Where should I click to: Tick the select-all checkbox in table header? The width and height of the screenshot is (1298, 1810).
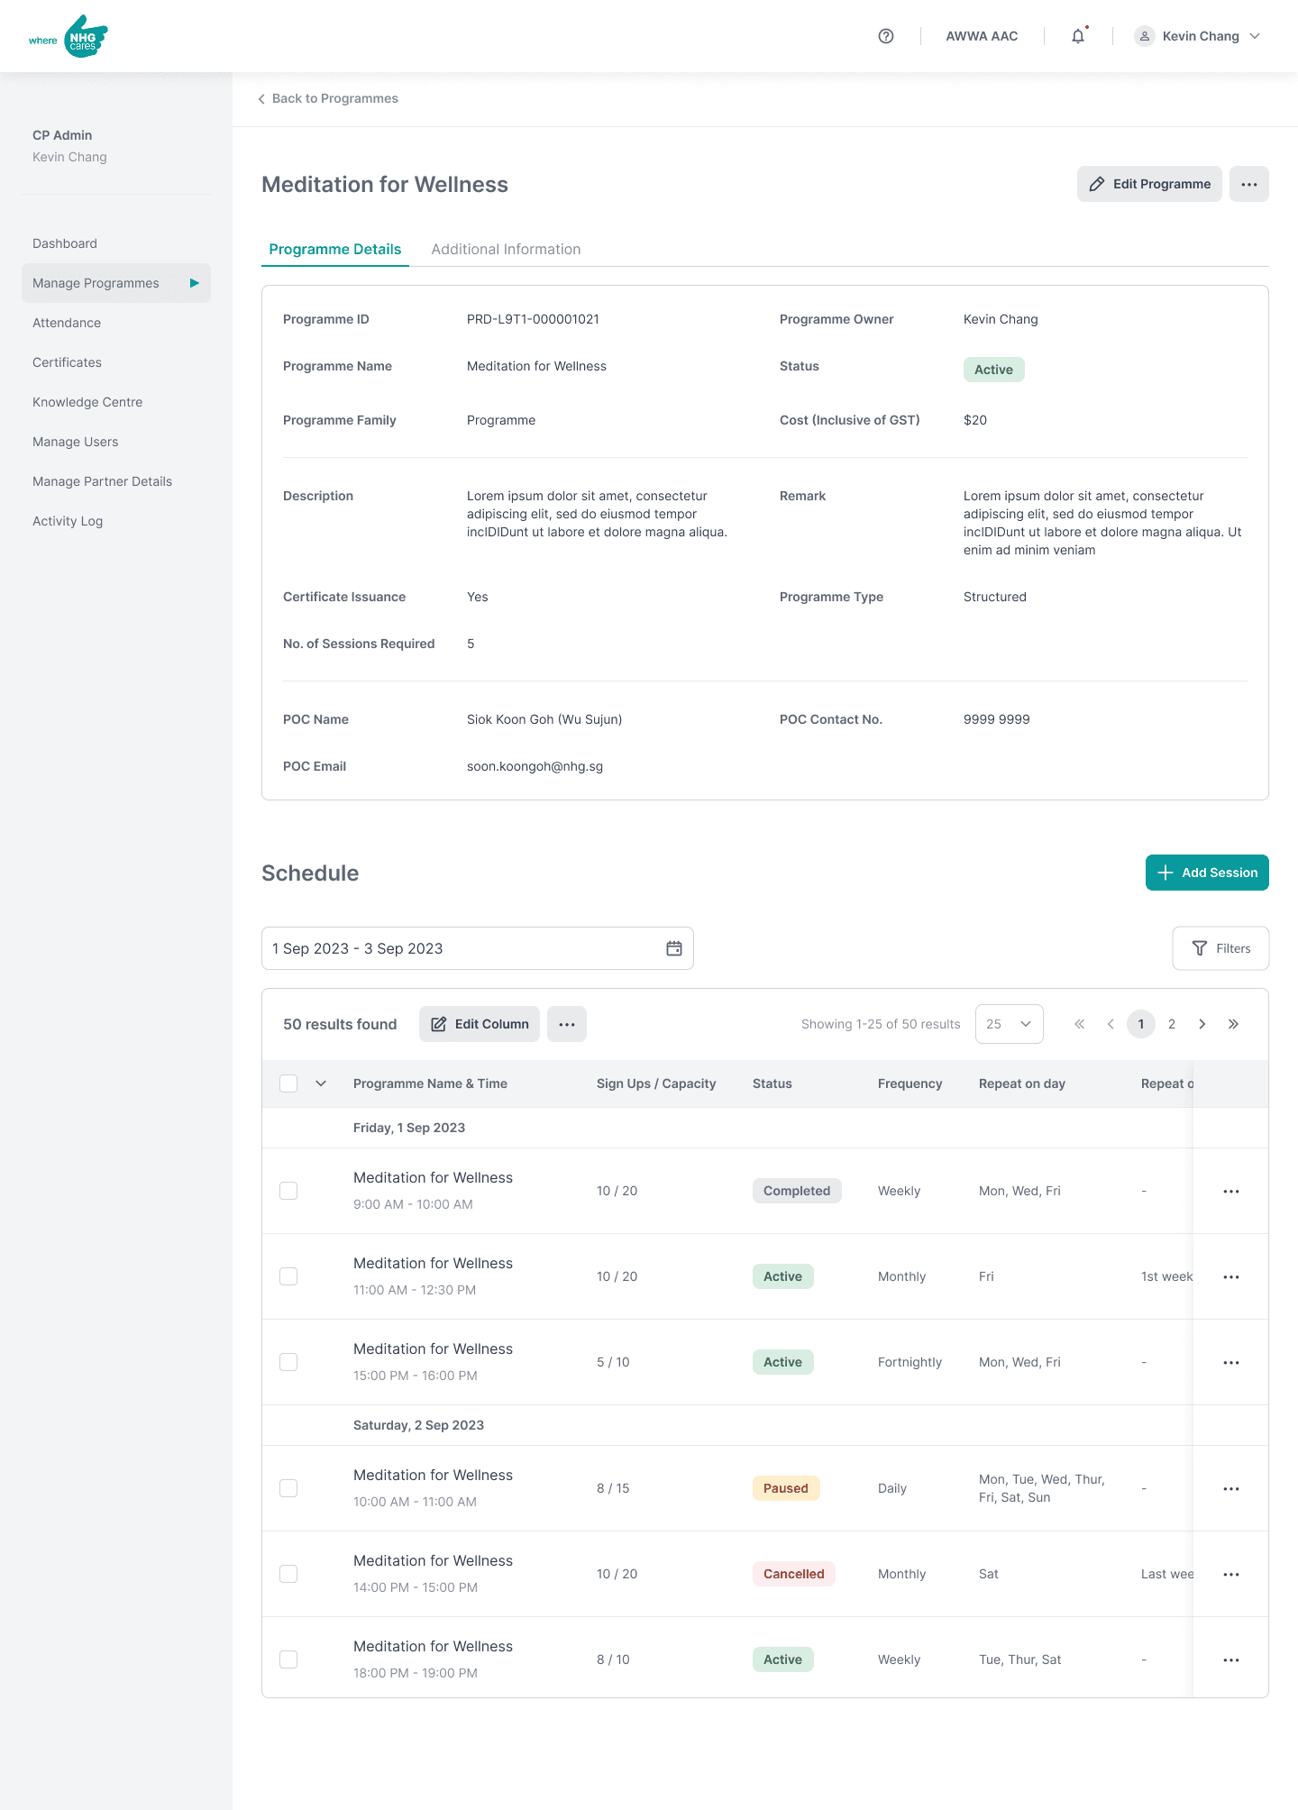pyautogui.click(x=288, y=1083)
